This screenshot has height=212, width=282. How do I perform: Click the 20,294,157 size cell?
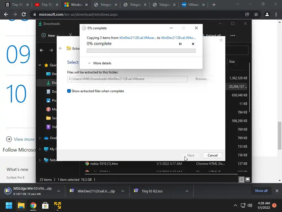point(238,87)
